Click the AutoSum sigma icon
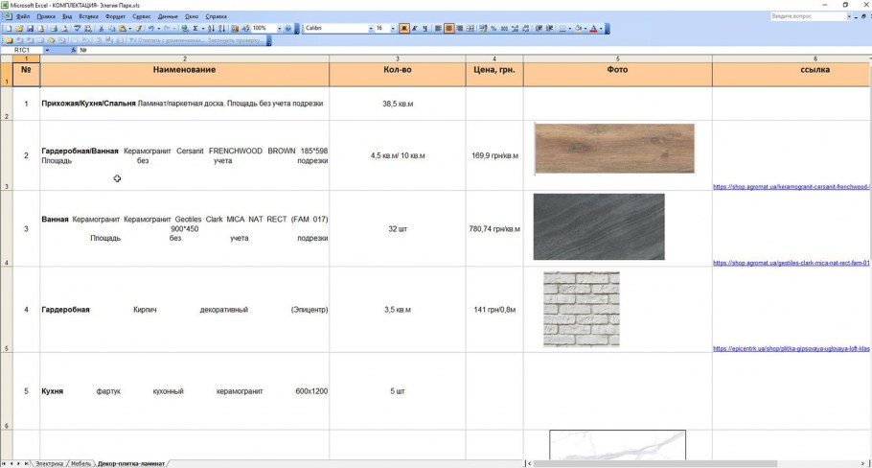This screenshot has height=468, width=872. 195,28
